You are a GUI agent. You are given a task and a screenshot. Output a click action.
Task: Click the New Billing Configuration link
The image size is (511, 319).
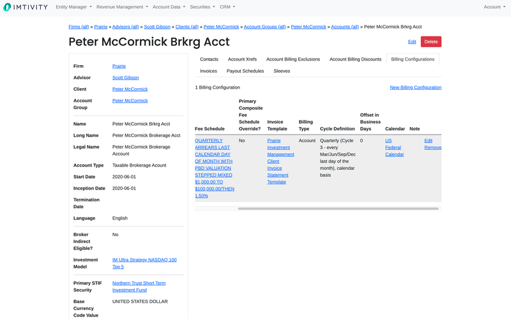click(x=415, y=87)
